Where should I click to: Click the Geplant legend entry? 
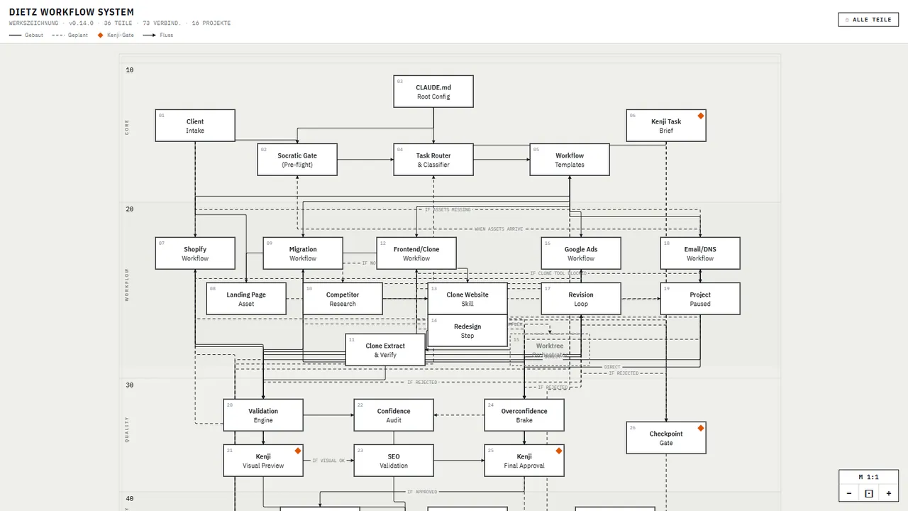[x=70, y=35]
